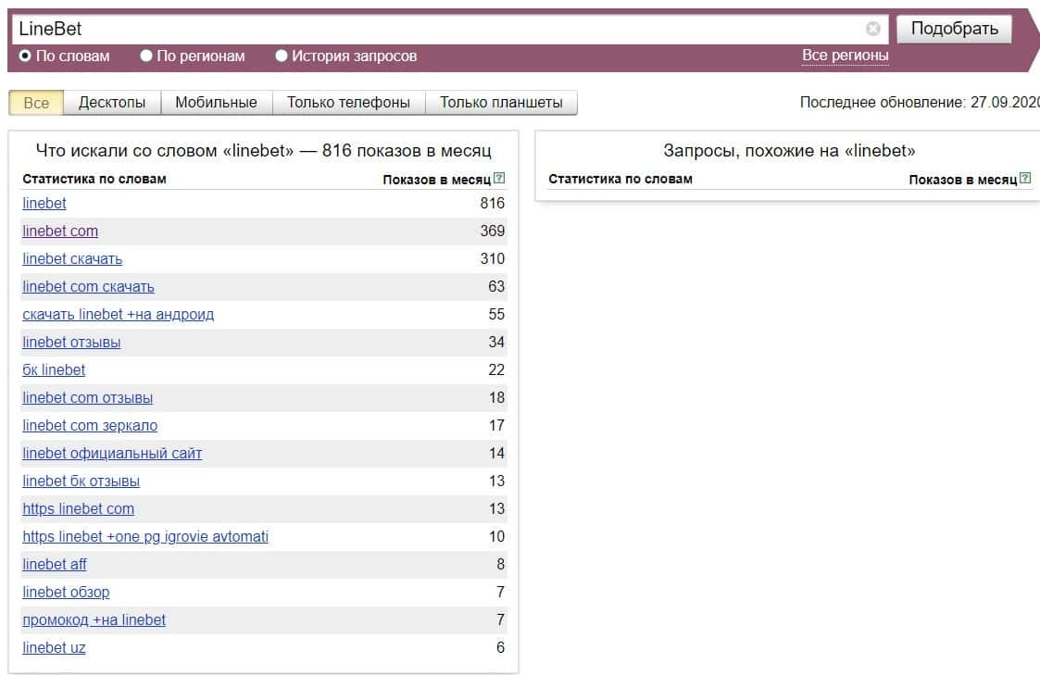The height and width of the screenshot is (675, 1040).
Task: Open the 'linebet com скачать' link
Action: (88, 287)
